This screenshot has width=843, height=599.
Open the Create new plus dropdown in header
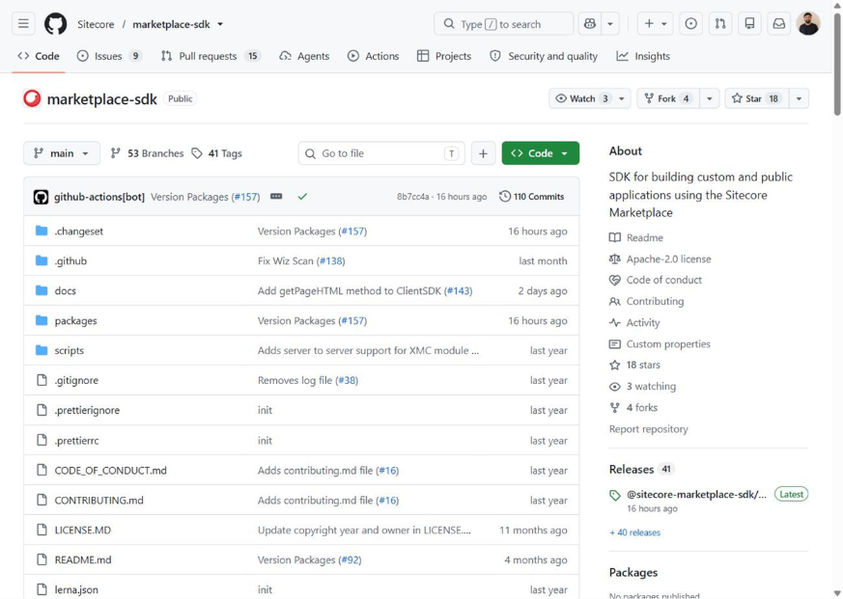[655, 24]
